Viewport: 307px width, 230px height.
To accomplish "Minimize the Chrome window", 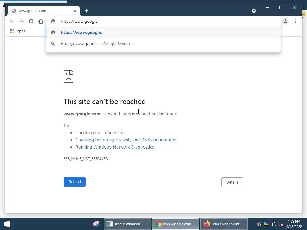I will click(x=267, y=7).
